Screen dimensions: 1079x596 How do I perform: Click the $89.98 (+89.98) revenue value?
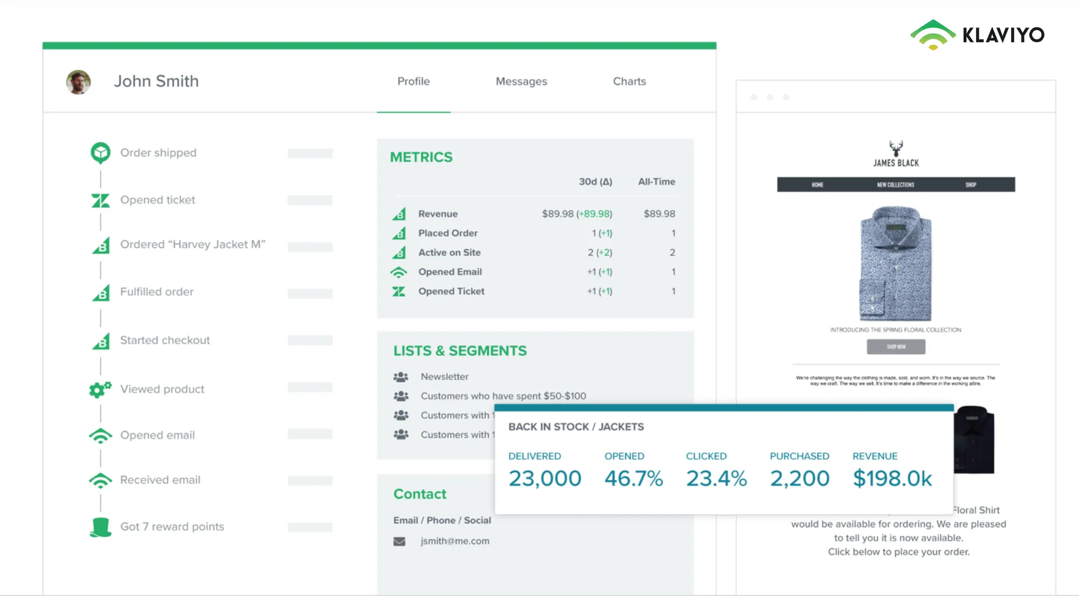pyautogui.click(x=577, y=214)
